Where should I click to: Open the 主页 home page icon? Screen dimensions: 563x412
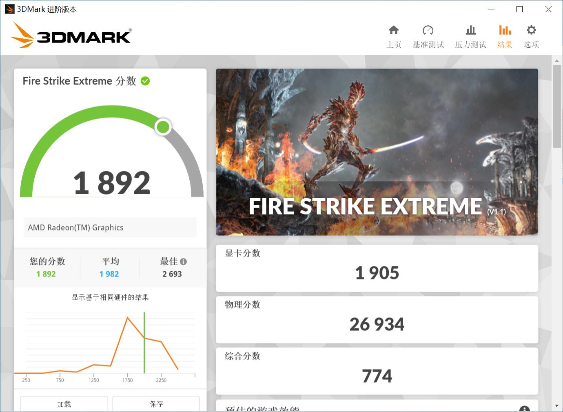click(x=394, y=36)
